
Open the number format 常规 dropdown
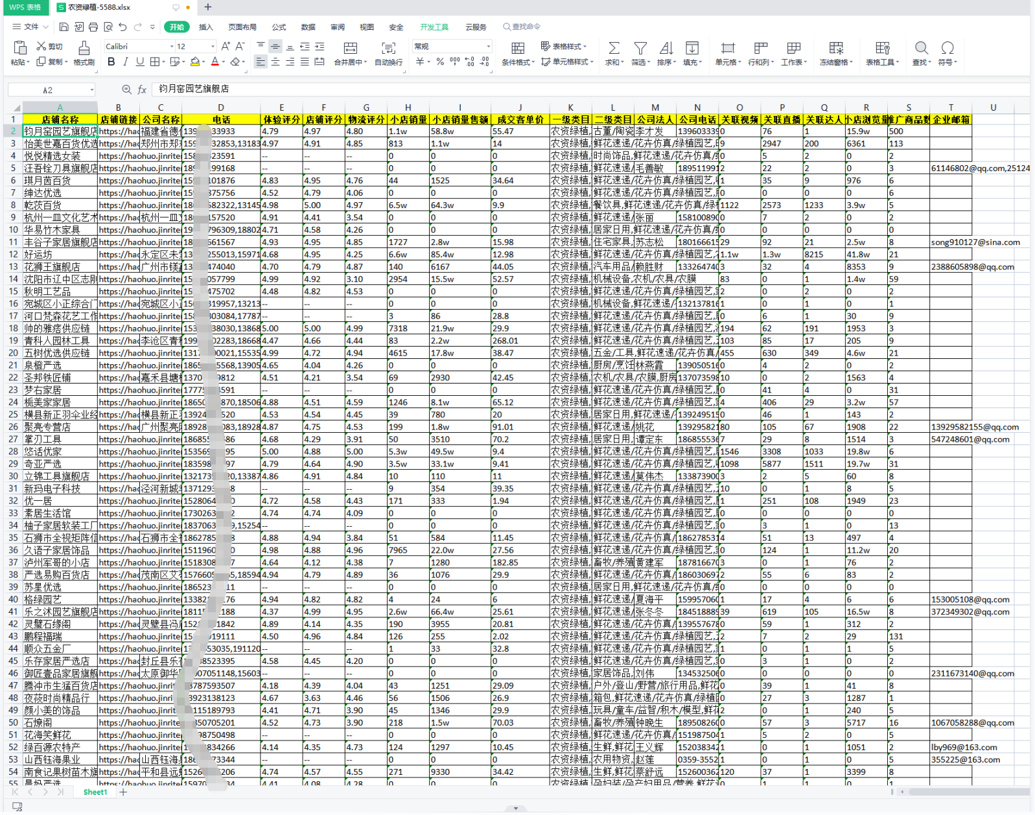pyautogui.click(x=488, y=47)
